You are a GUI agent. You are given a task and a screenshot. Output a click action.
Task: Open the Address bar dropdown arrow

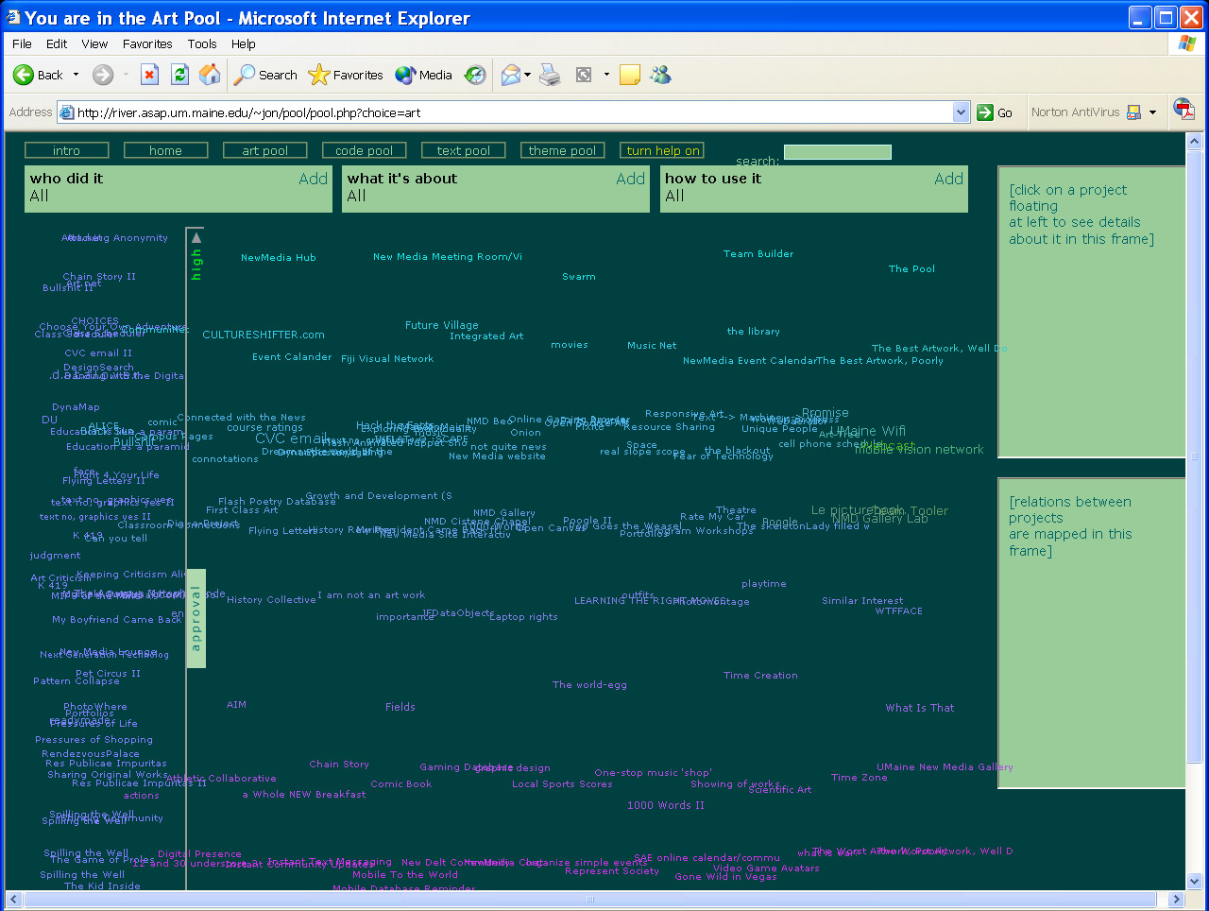[x=961, y=112]
